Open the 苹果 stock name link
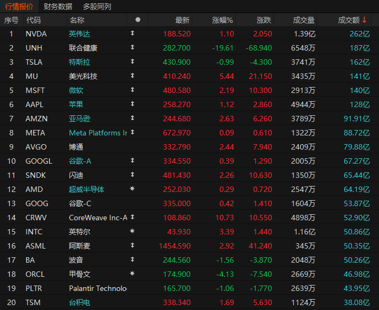The image size is (379, 310). click(76, 104)
